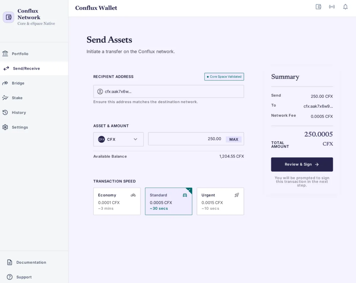Screen dimensions: 356x283
Task: Click the amount input showing 250.00
Action: click(196, 139)
